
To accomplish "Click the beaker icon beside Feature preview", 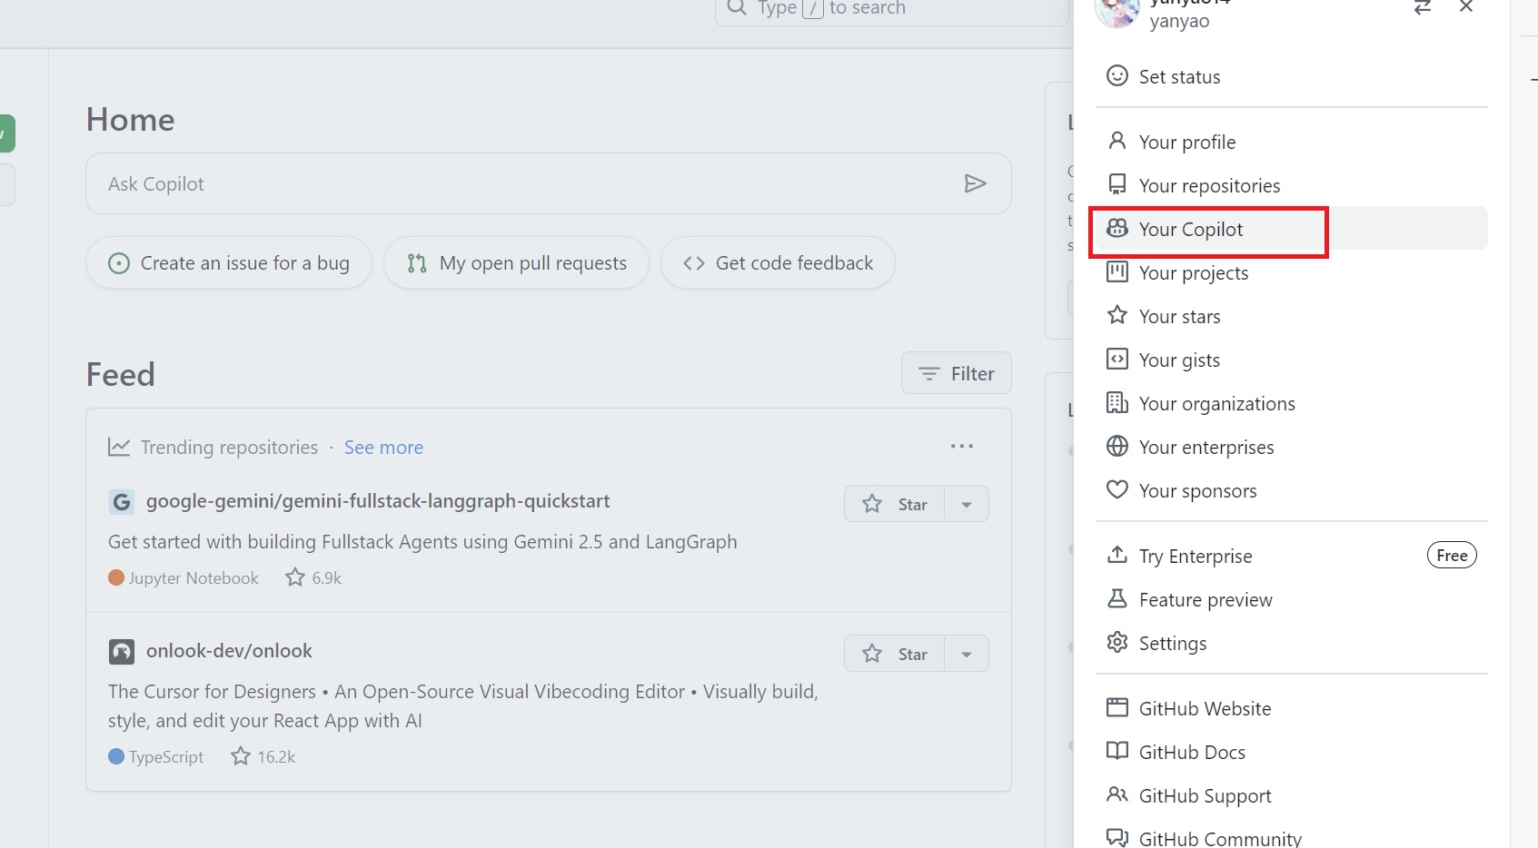I will [1117, 598].
